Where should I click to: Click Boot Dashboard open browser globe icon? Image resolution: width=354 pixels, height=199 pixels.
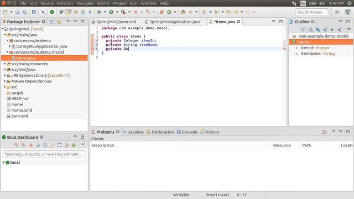[38, 145]
